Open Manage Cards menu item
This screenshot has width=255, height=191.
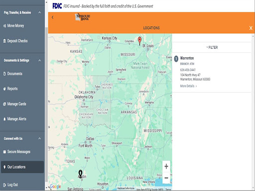coord(22,104)
